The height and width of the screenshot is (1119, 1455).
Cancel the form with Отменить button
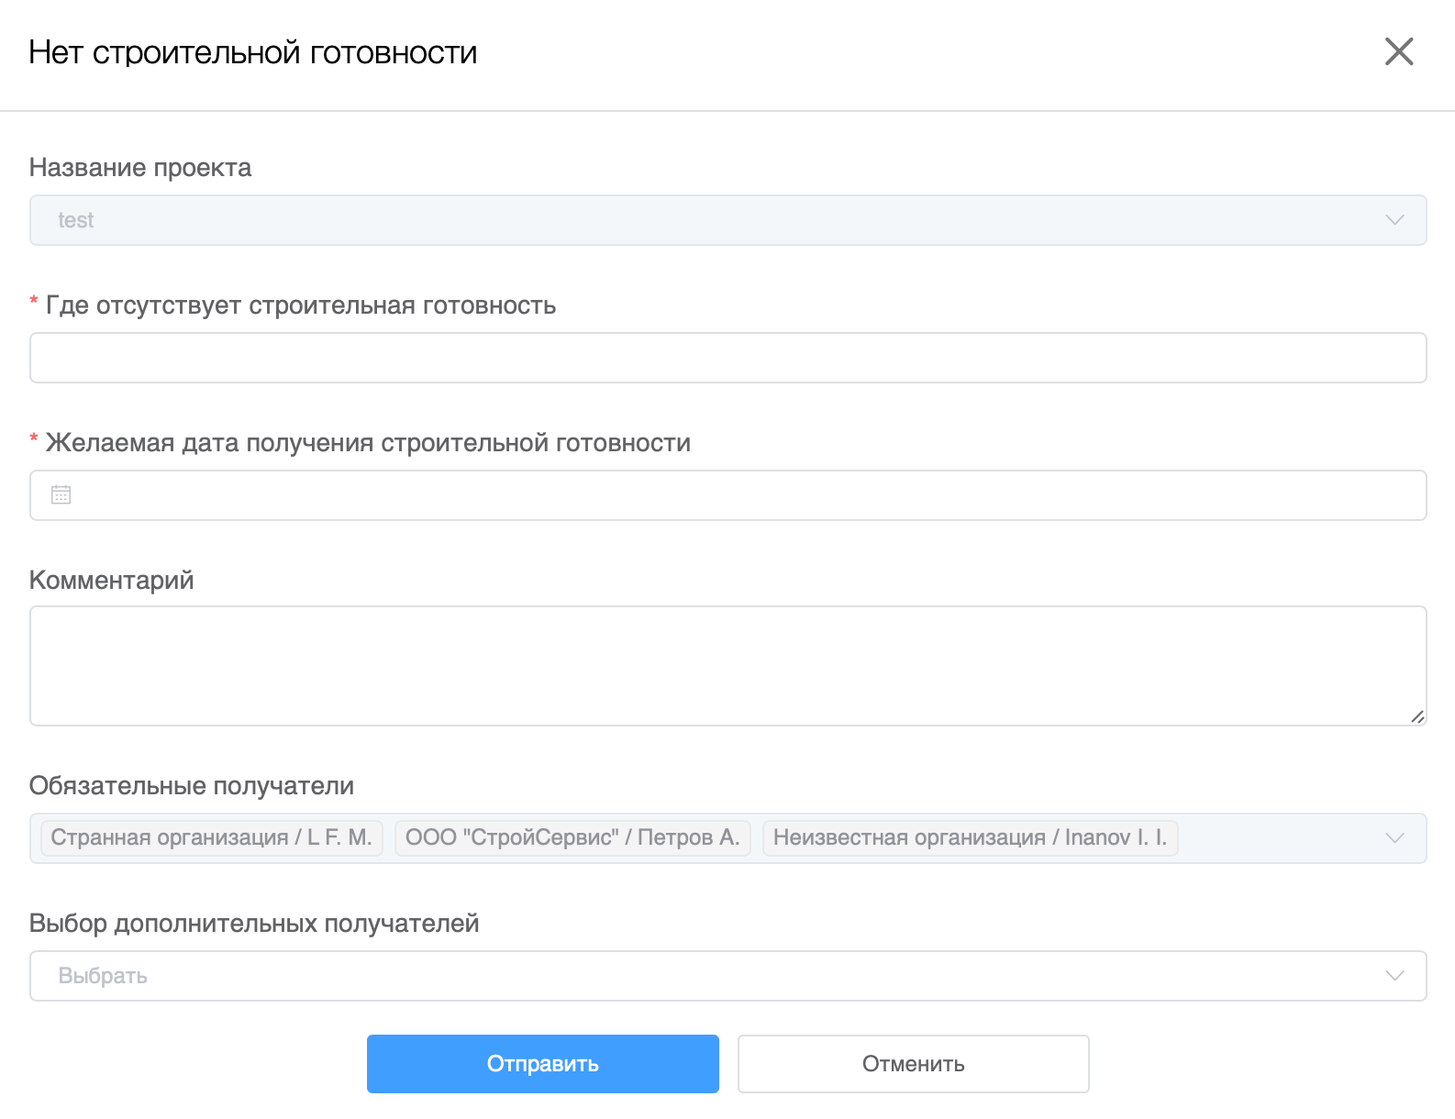coord(913,1064)
